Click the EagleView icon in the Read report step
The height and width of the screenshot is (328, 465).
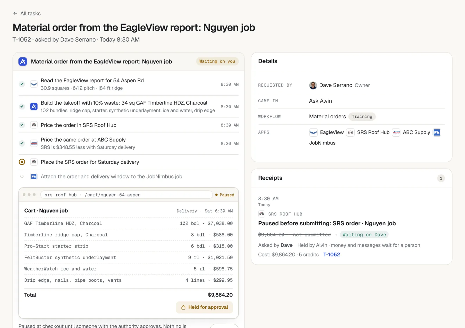(34, 84)
